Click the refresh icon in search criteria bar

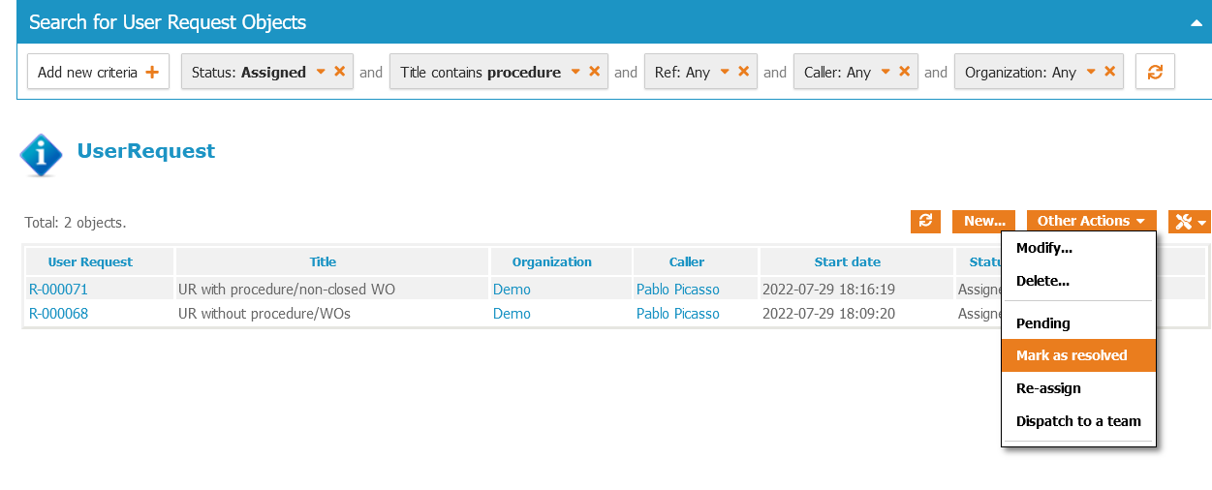click(1154, 72)
